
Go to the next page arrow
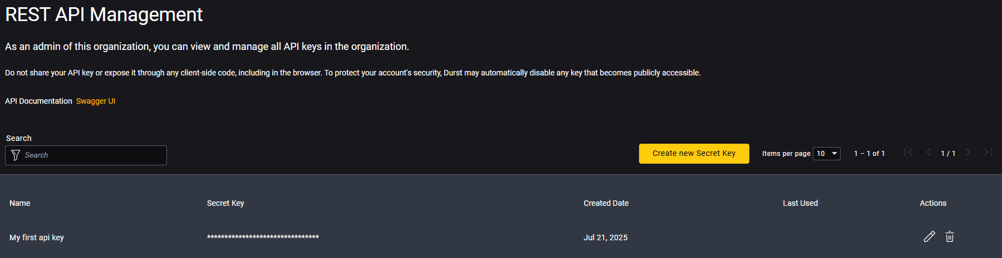968,153
